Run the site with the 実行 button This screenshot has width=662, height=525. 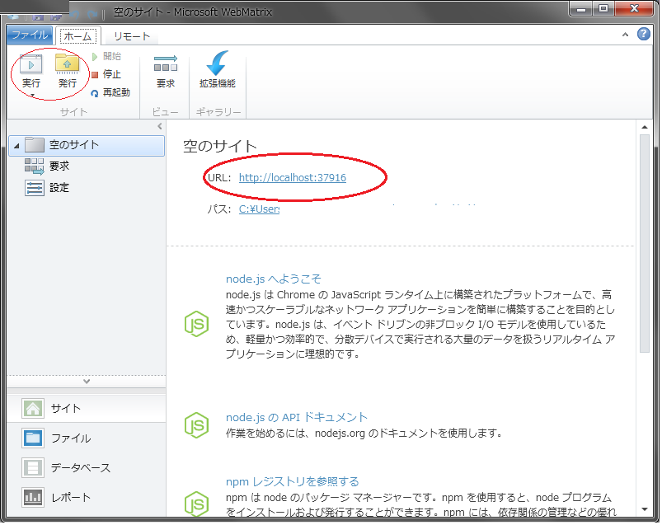click(x=31, y=70)
